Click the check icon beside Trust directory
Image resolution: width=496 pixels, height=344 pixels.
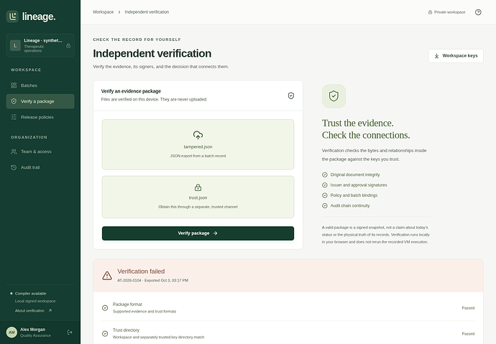(x=105, y=333)
